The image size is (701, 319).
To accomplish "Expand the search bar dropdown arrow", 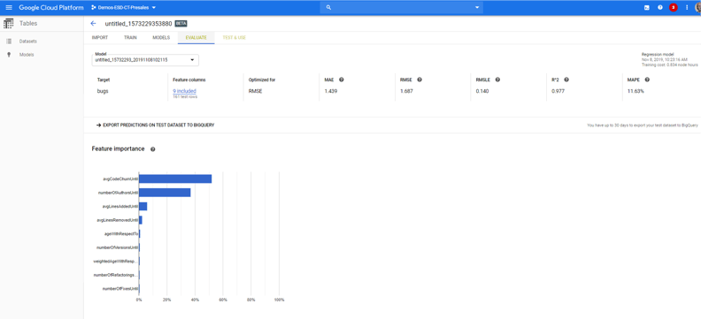I will pos(477,8).
